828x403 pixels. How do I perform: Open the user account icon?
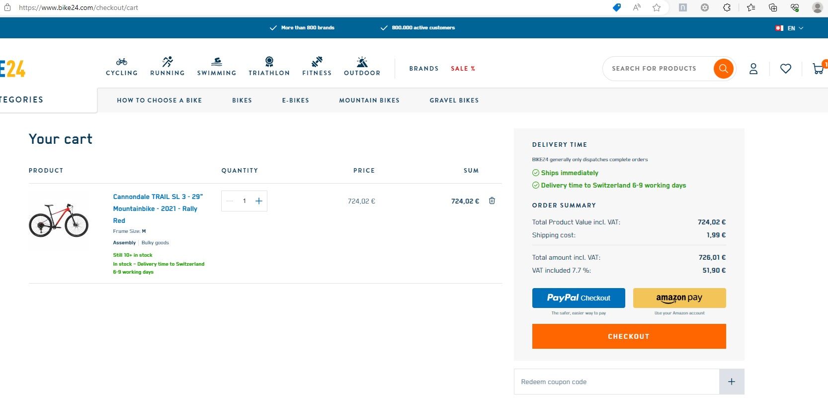point(753,69)
